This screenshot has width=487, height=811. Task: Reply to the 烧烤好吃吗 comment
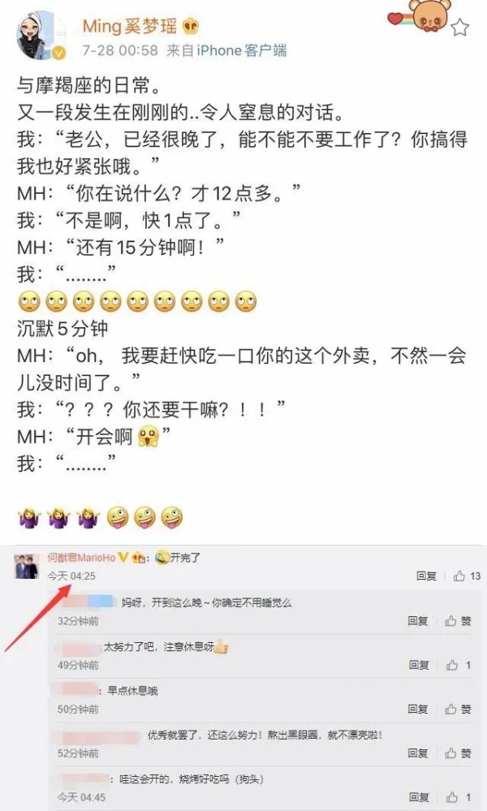(x=419, y=797)
